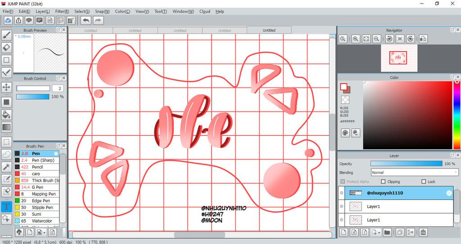
Task: Open the Cloud menu
Action: (x=205, y=11)
